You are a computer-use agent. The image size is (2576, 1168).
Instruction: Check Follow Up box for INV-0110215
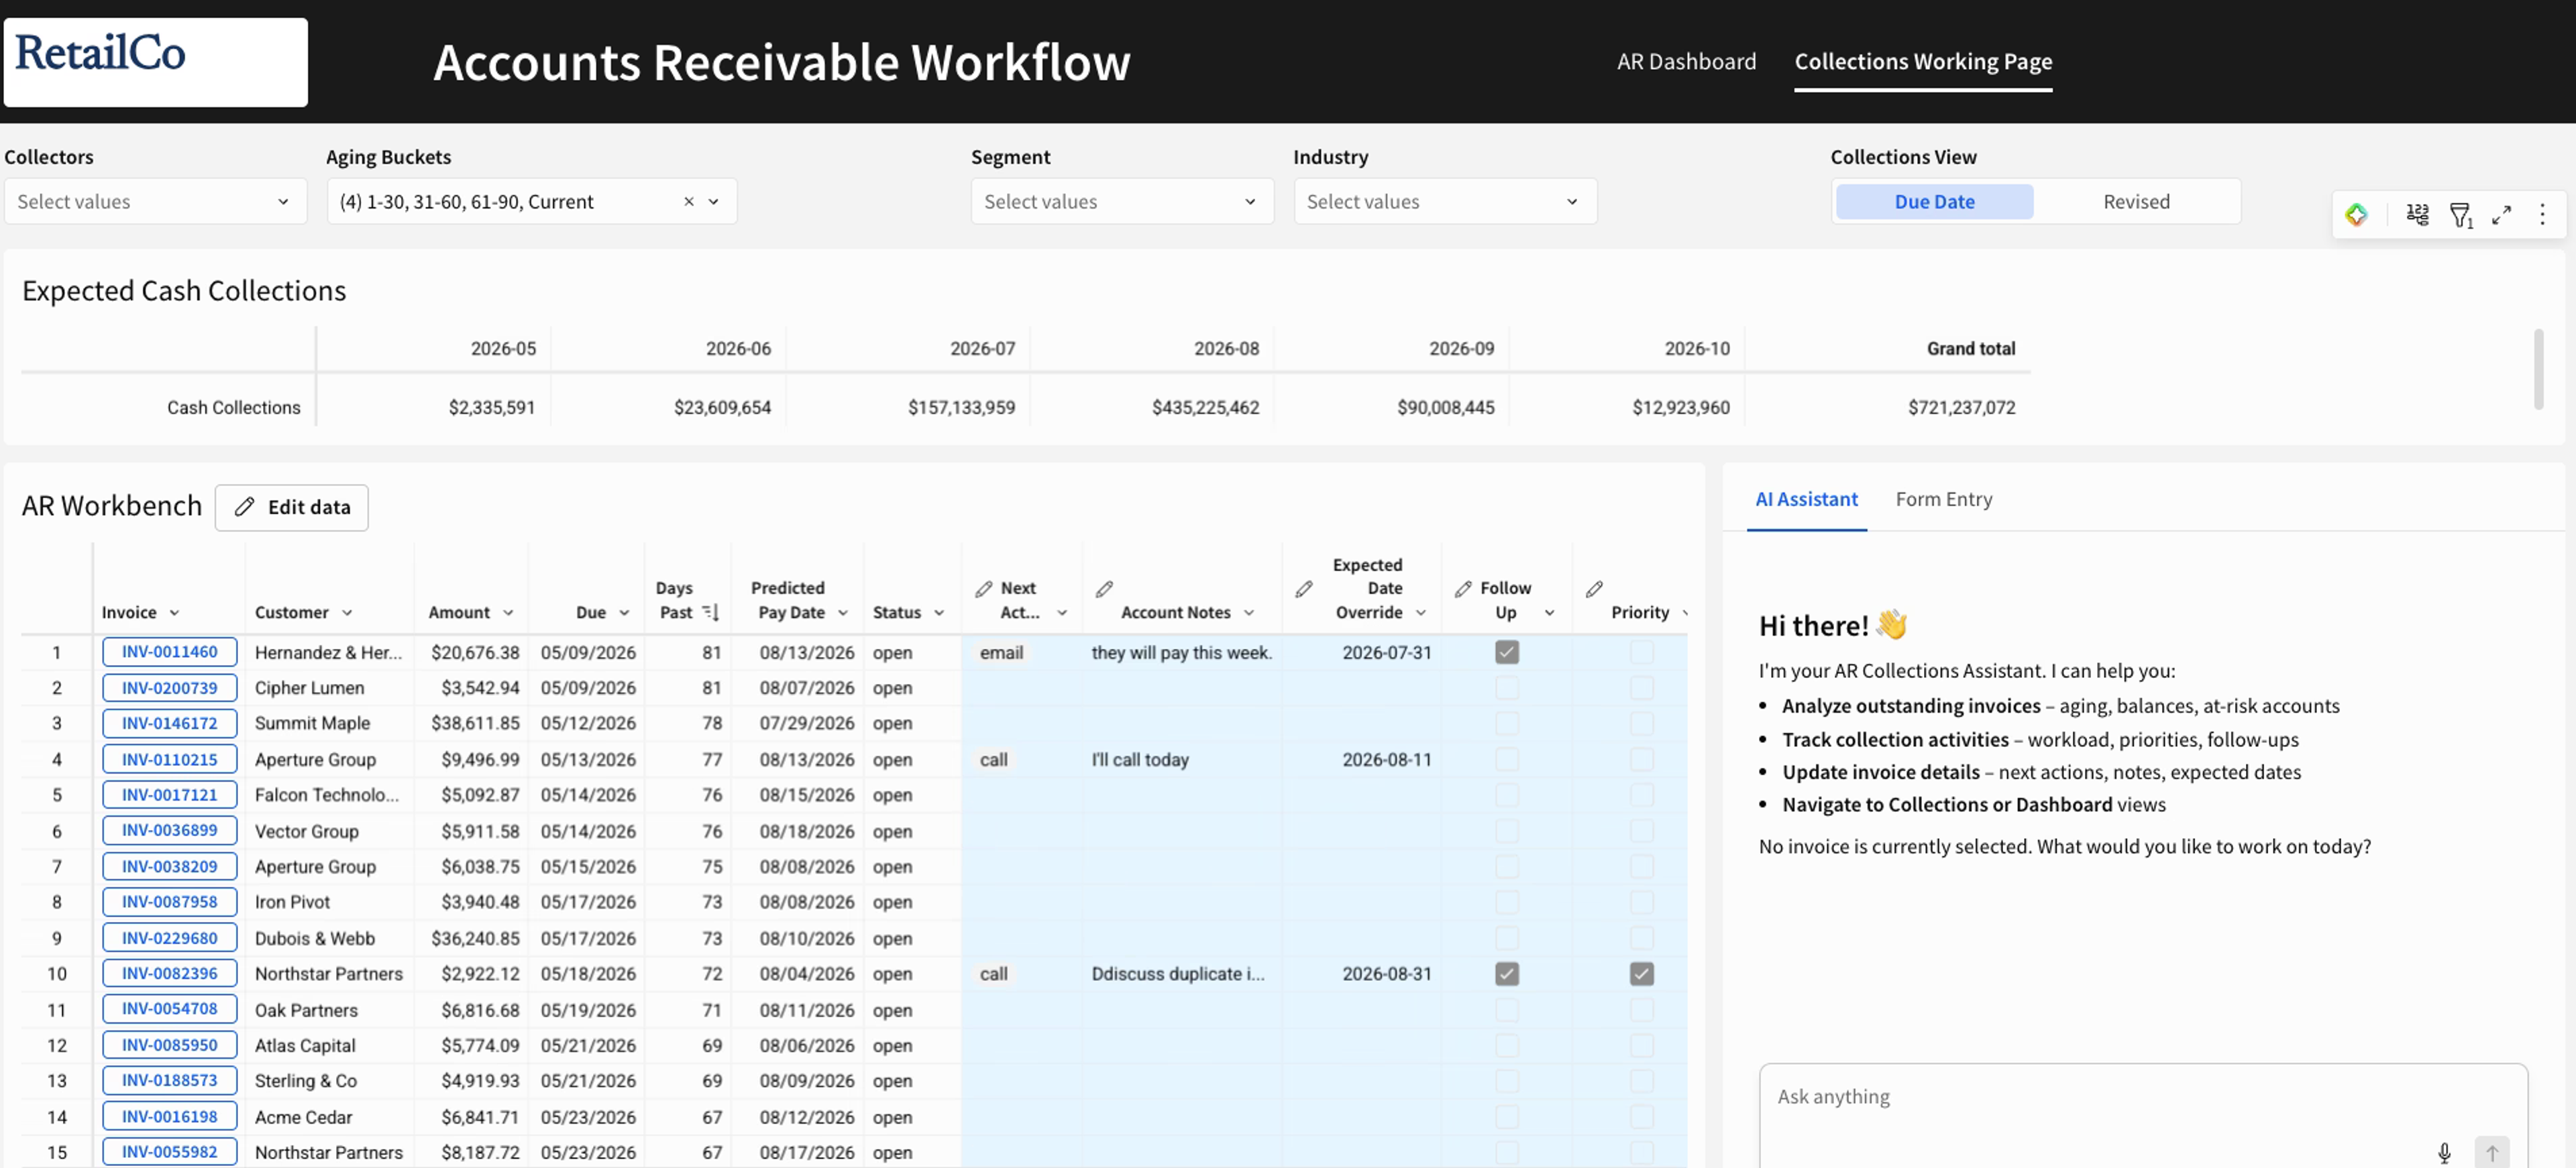[x=1506, y=760]
